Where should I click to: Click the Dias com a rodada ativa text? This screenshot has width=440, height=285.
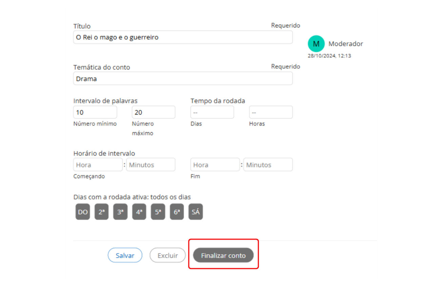[x=132, y=197]
